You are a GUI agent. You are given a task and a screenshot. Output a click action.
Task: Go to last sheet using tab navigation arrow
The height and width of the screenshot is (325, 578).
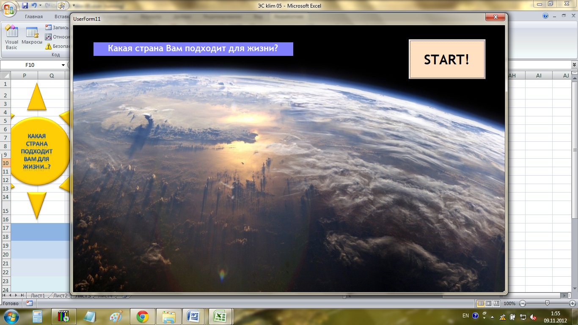pos(22,295)
